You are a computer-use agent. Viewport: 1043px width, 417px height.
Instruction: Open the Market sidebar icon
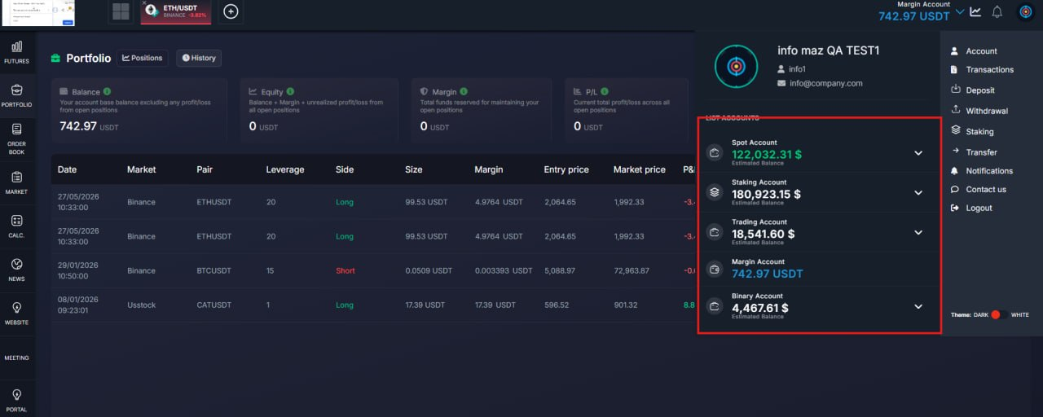click(16, 182)
